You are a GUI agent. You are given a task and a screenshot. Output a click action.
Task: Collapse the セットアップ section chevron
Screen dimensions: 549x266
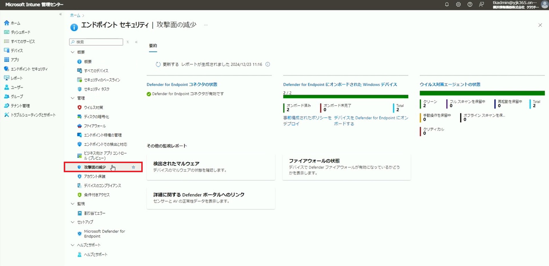point(73,222)
